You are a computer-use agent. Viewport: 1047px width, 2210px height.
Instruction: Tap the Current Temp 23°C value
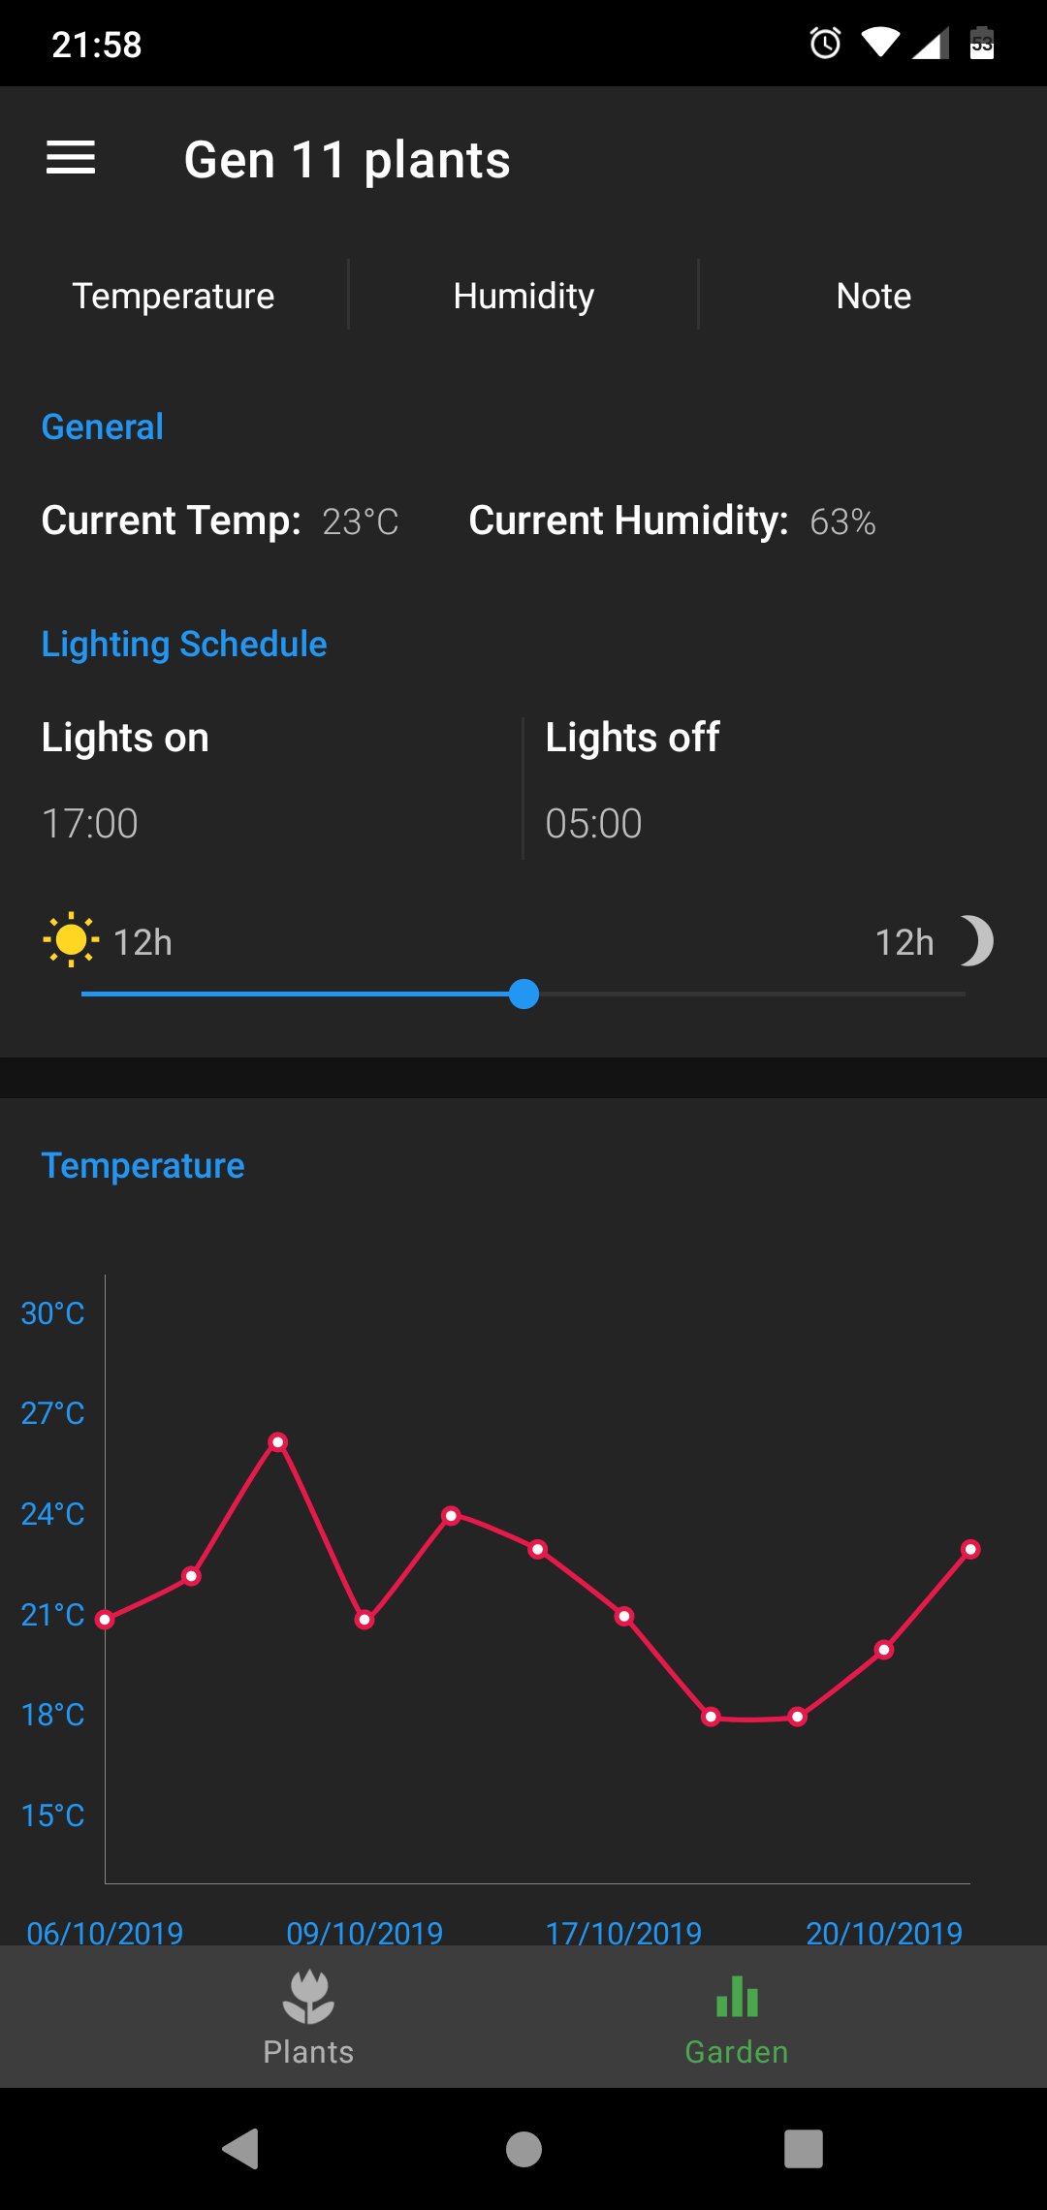point(360,521)
